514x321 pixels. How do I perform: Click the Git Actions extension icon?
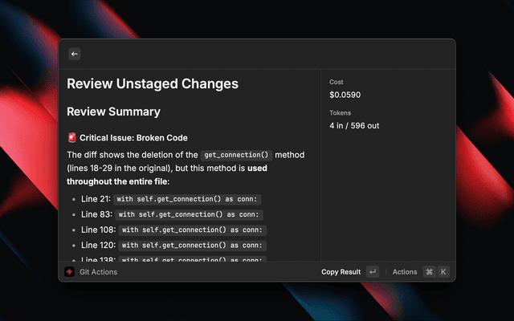[x=70, y=272]
